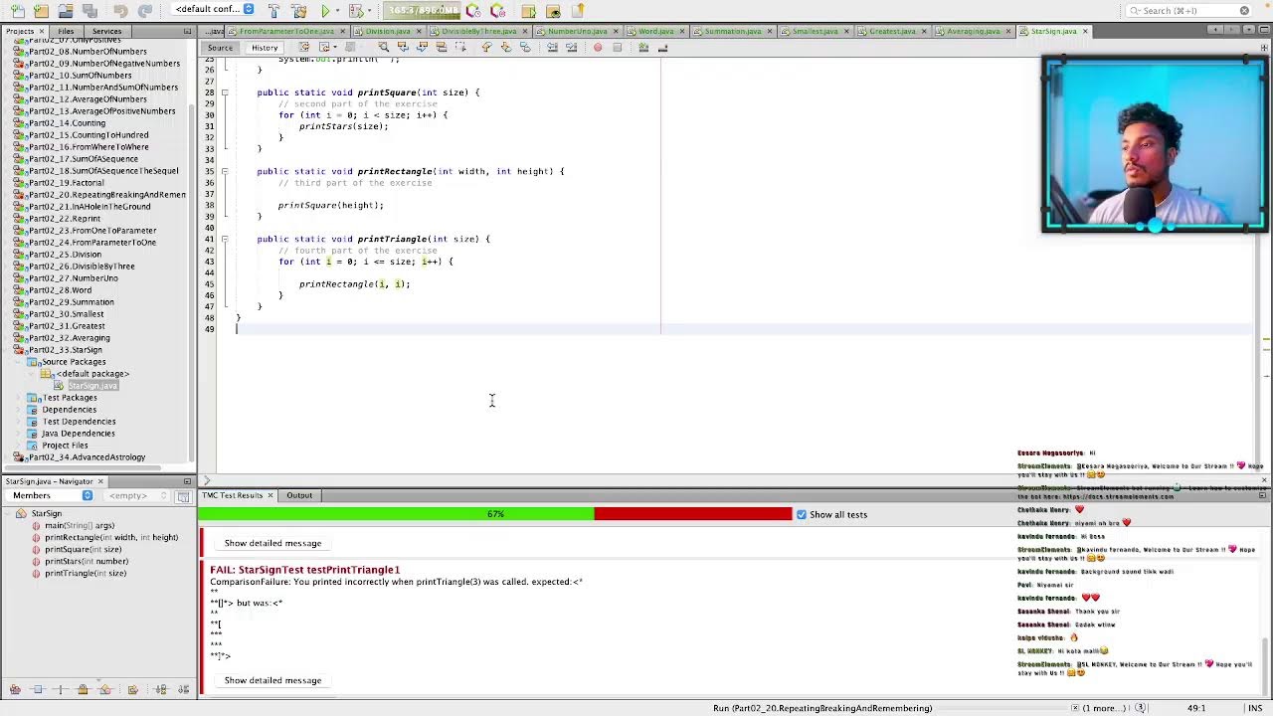Click the Profile Project toolbar icon

click(473, 11)
